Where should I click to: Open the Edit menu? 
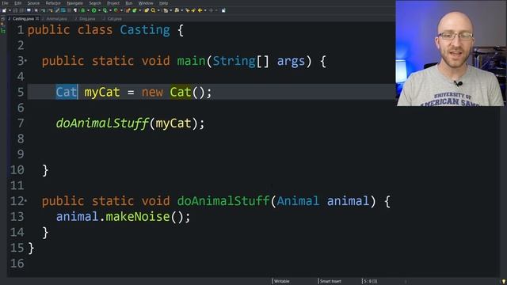[17, 3]
